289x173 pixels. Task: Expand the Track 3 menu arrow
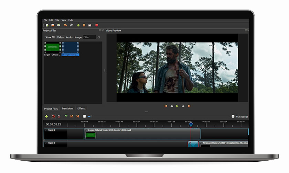[x=46, y=143]
